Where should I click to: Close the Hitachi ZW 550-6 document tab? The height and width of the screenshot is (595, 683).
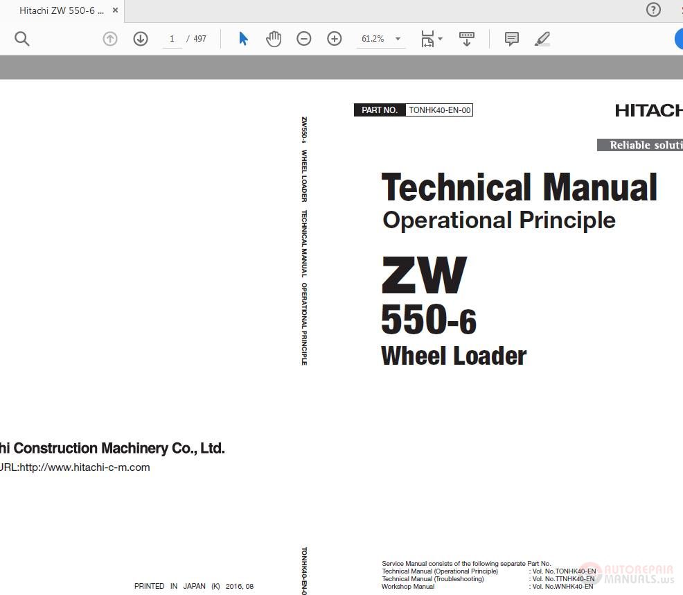(115, 10)
